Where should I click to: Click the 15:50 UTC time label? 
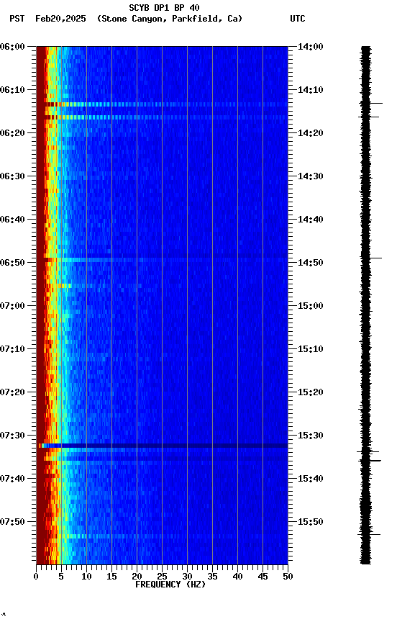pyautogui.click(x=311, y=522)
